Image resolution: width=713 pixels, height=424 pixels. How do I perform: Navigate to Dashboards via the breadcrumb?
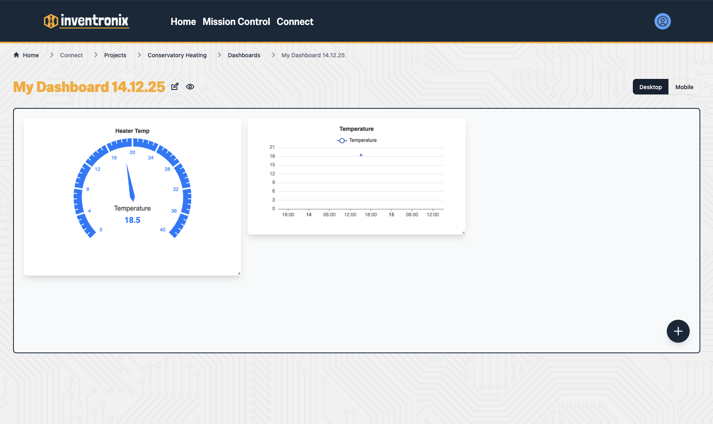244,55
